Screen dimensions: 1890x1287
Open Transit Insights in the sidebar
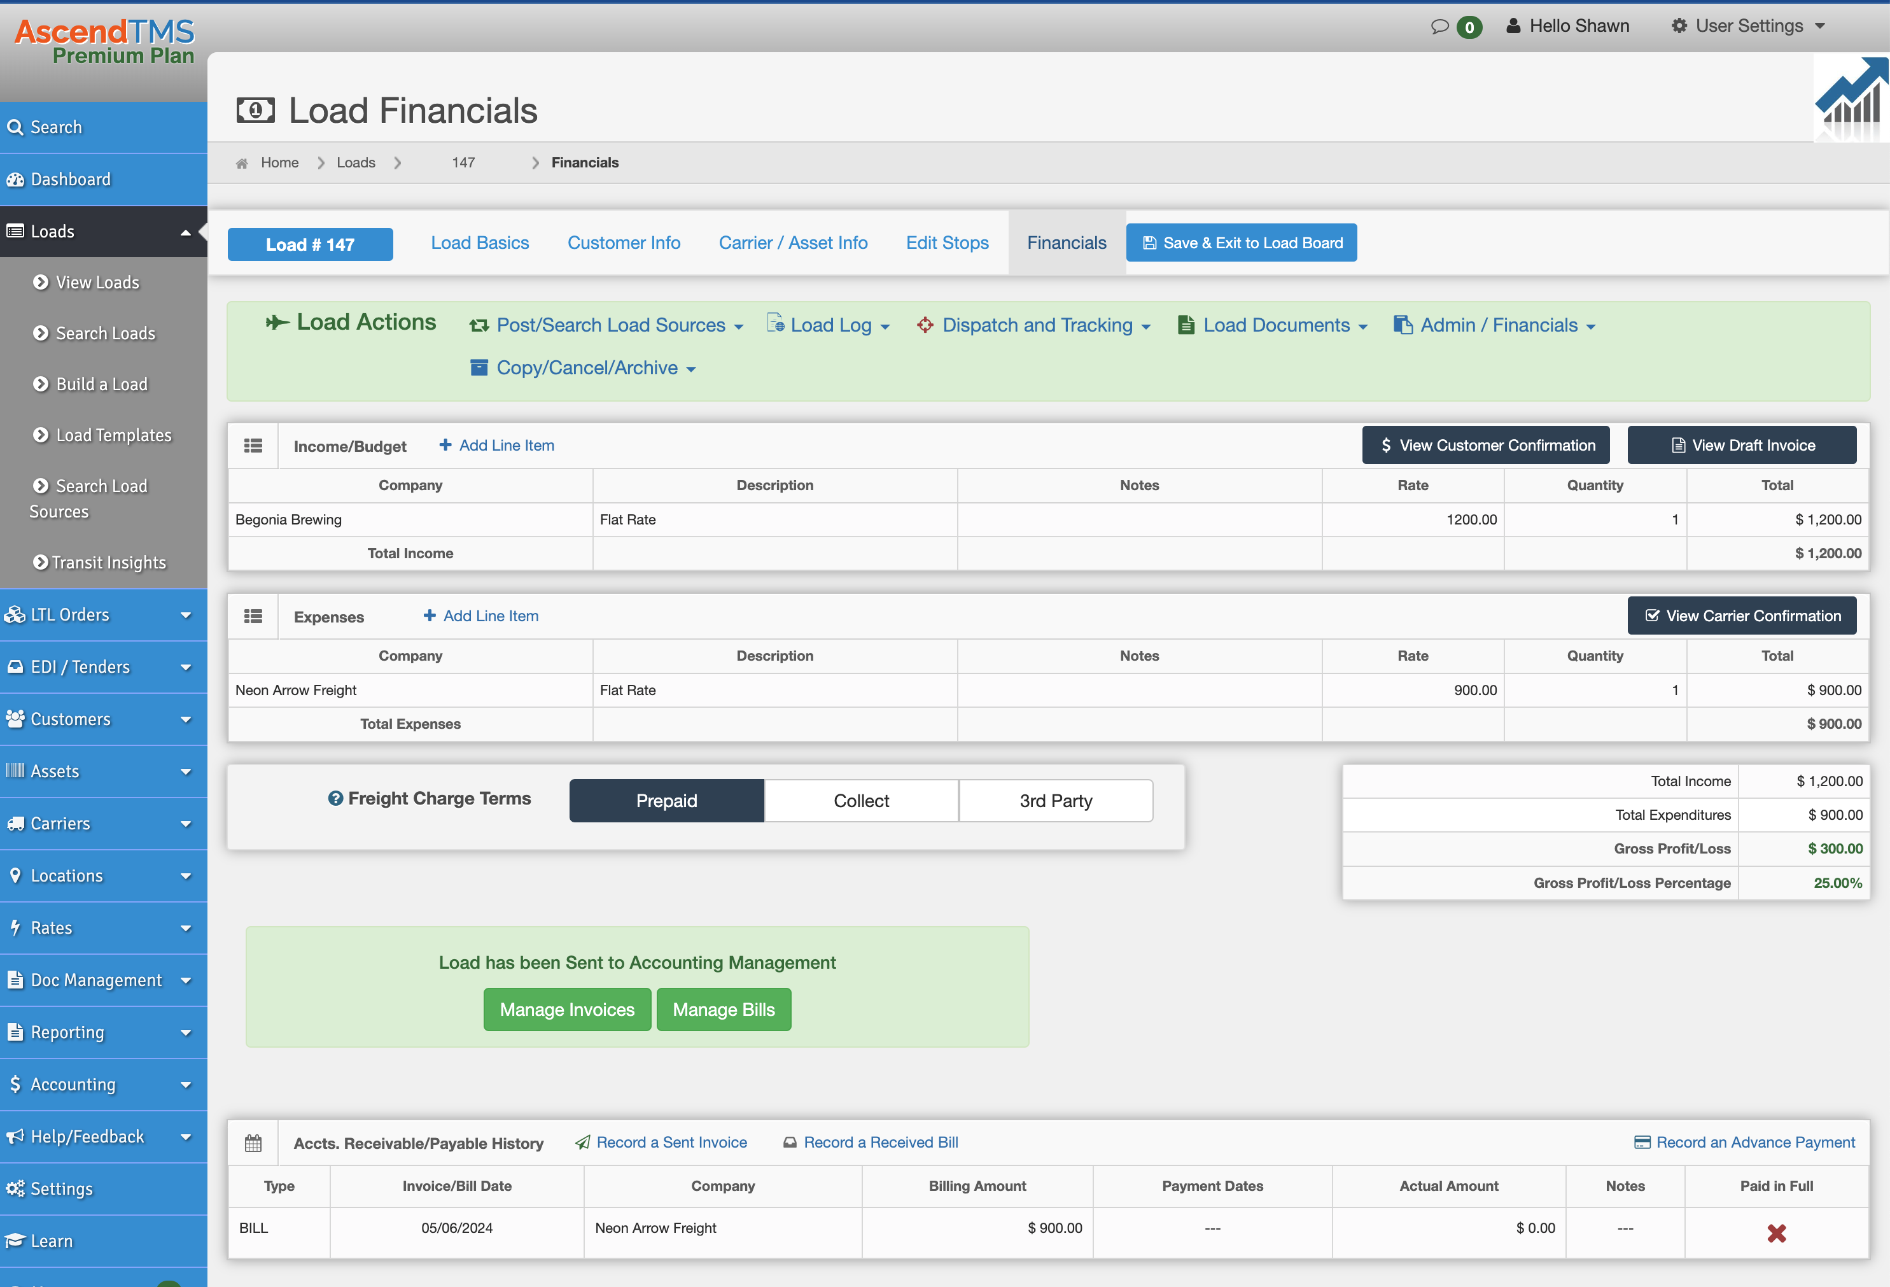pyautogui.click(x=108, y=563)
